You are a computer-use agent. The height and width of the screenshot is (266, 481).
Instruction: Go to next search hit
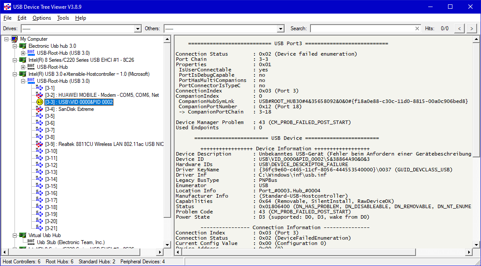[471, 28]
